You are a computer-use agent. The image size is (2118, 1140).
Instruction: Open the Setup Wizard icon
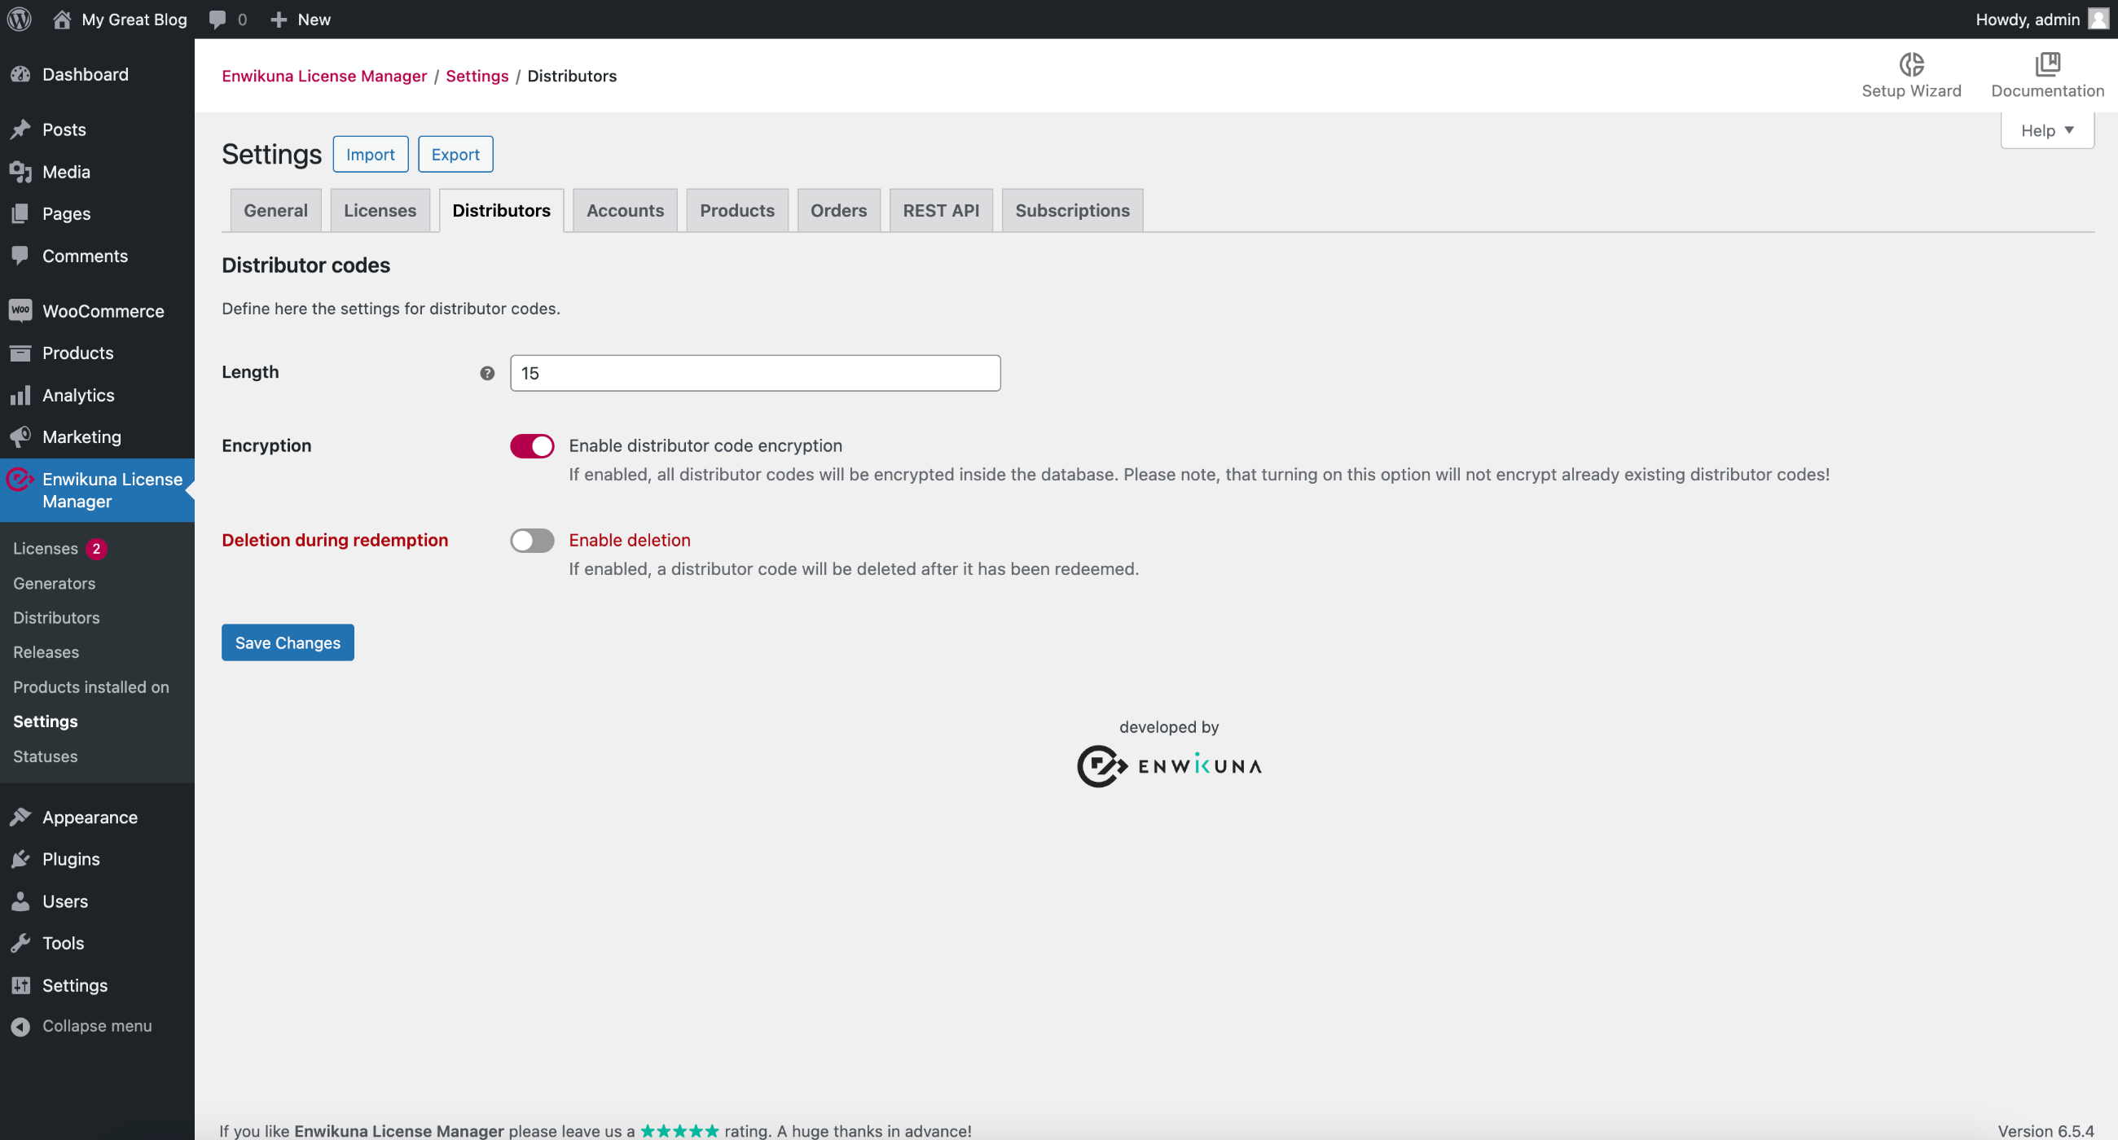1911,64
